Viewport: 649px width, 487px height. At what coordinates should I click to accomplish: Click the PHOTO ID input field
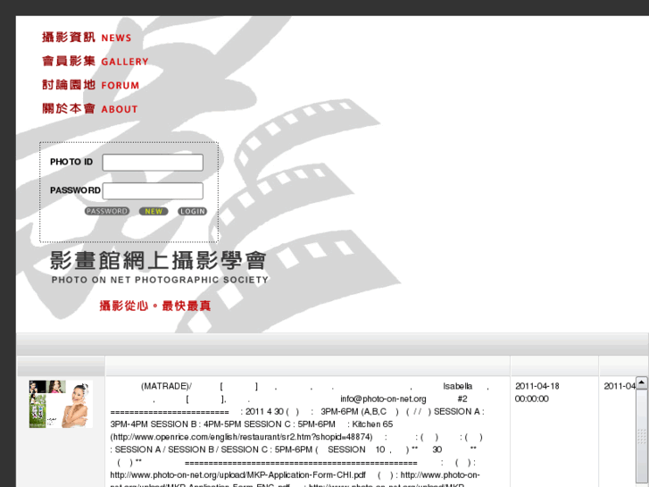pyautogui.click(x=153, y=163)
